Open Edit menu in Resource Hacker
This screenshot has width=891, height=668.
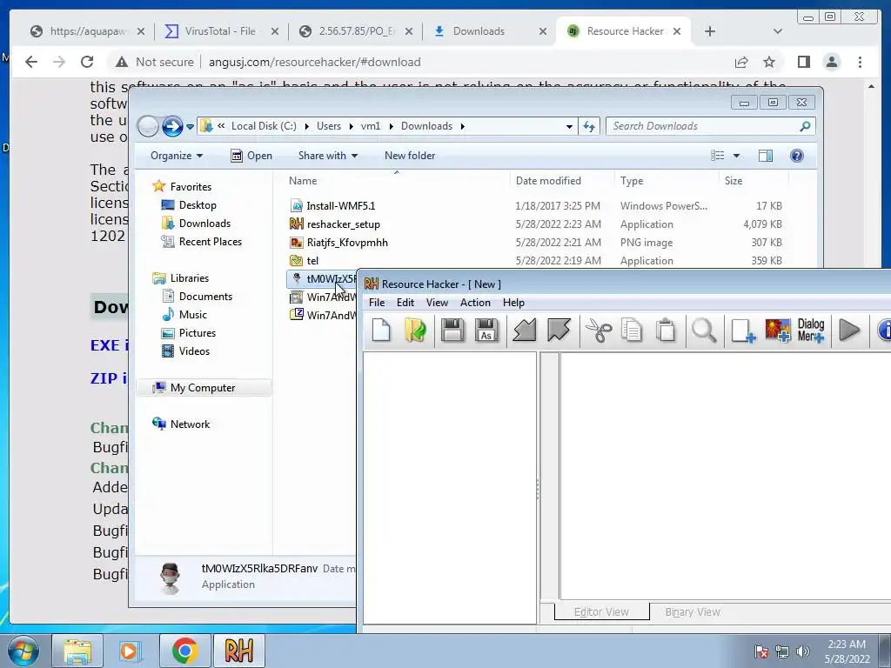pyautogui.click(x=405, y=303)
